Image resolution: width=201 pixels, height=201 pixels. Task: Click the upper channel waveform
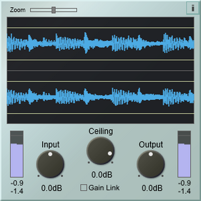pos(100,43)
